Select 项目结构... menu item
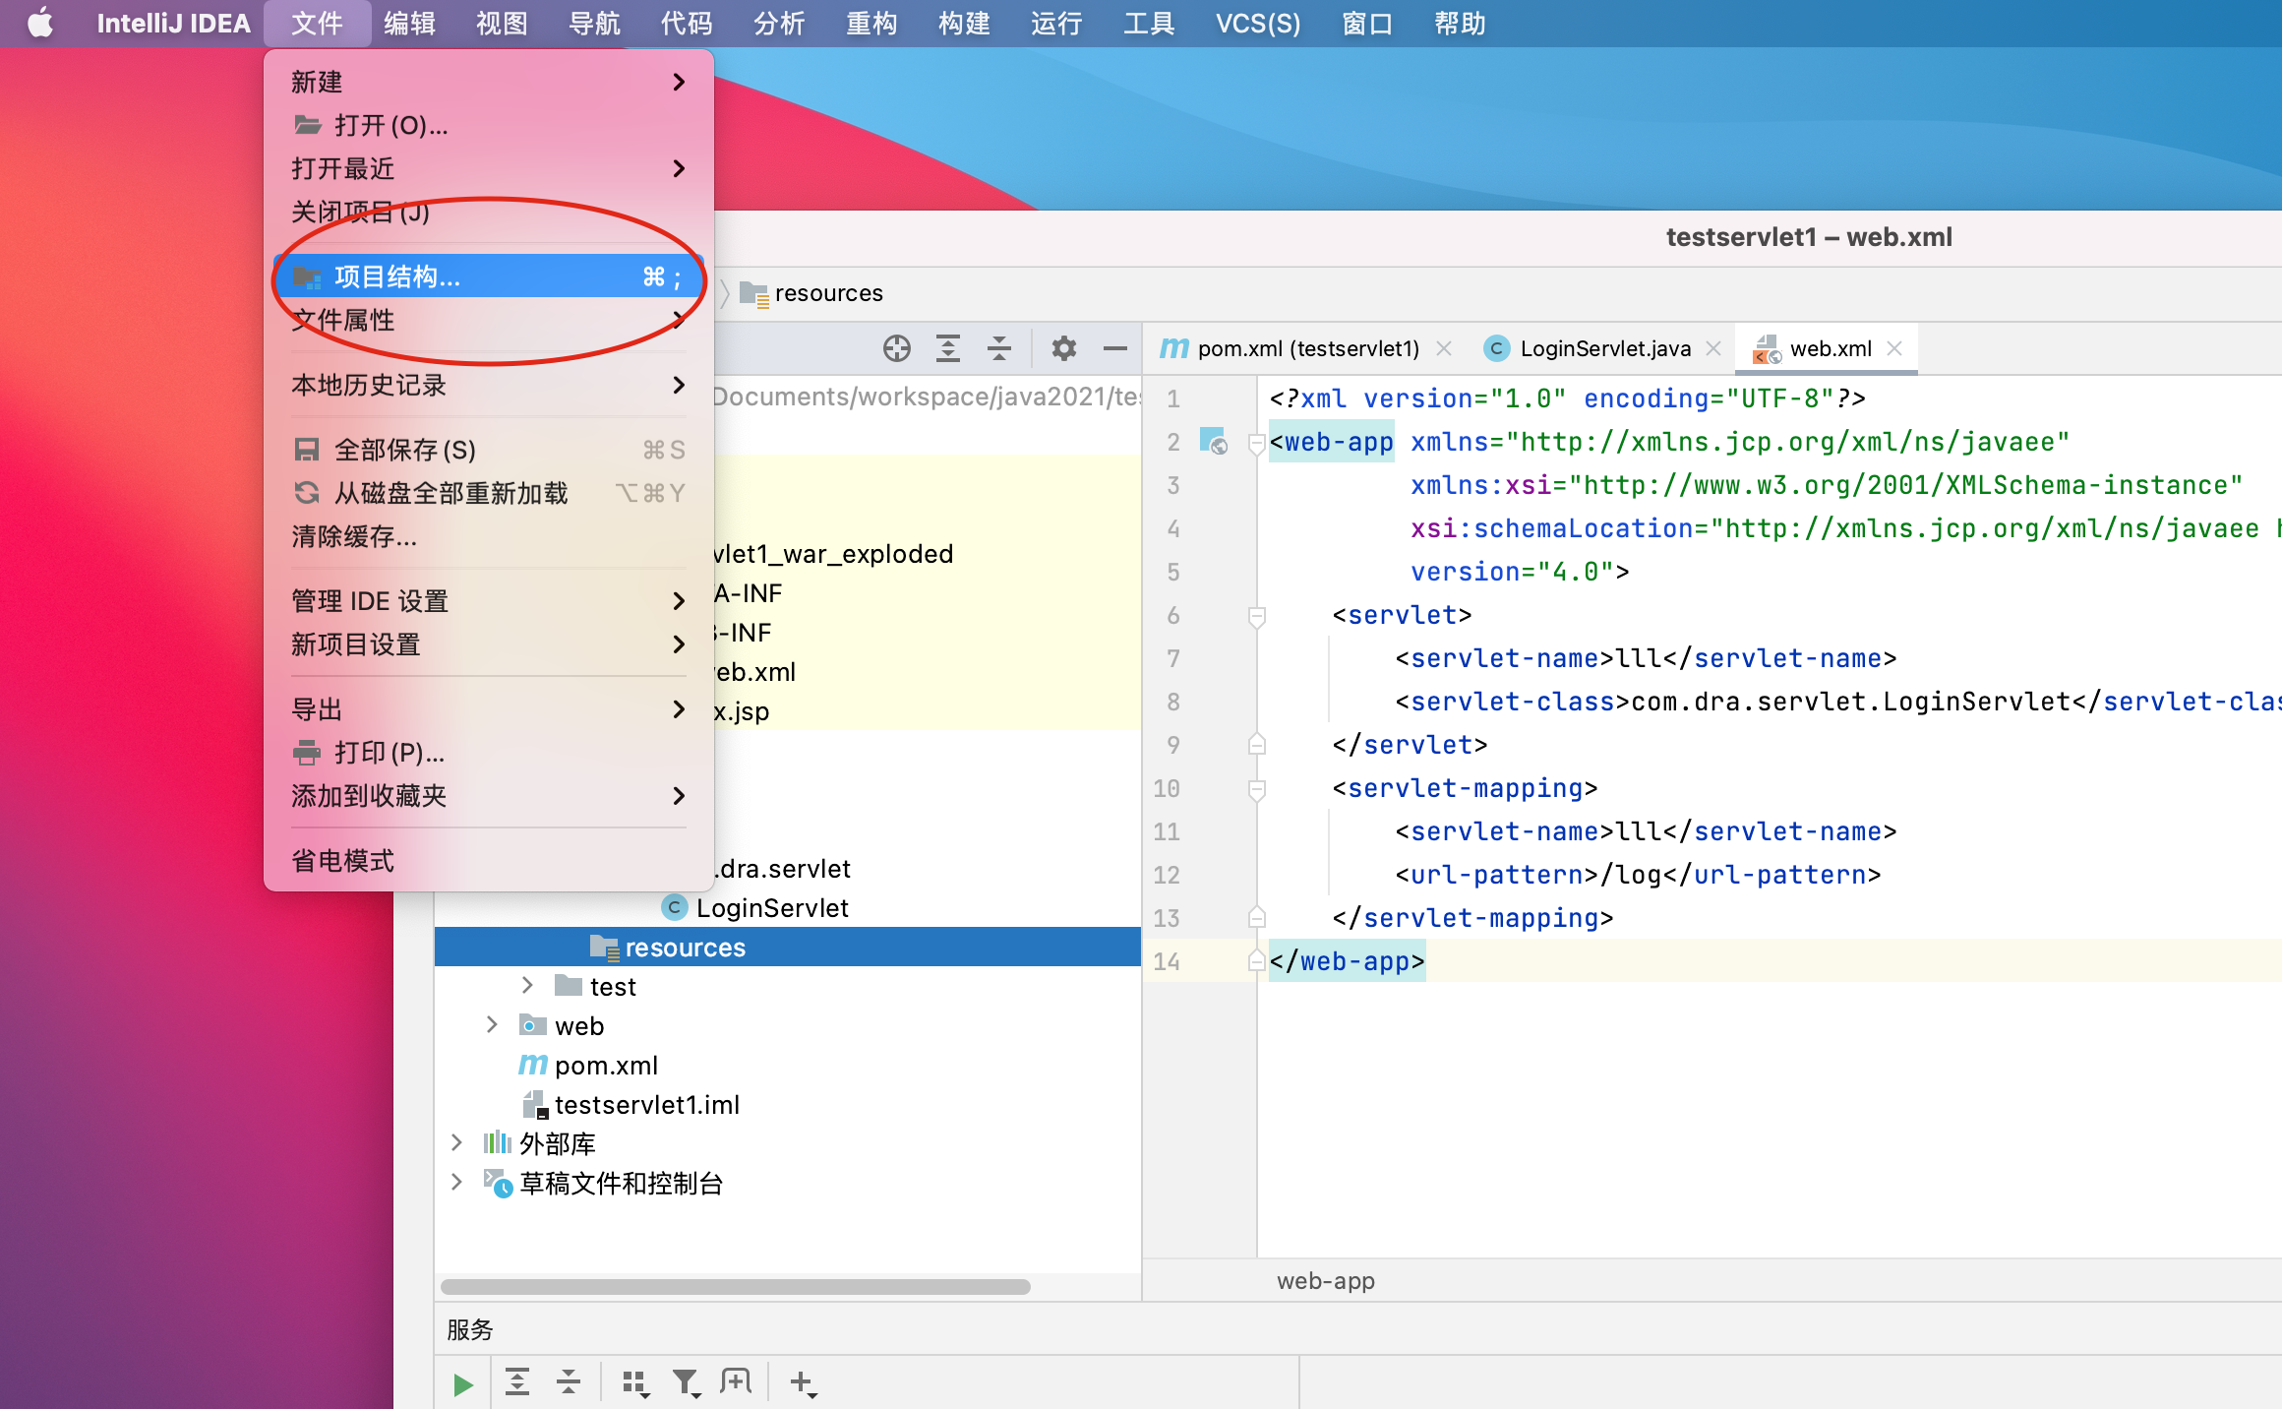2282x1409 pixels. [489, 276]
